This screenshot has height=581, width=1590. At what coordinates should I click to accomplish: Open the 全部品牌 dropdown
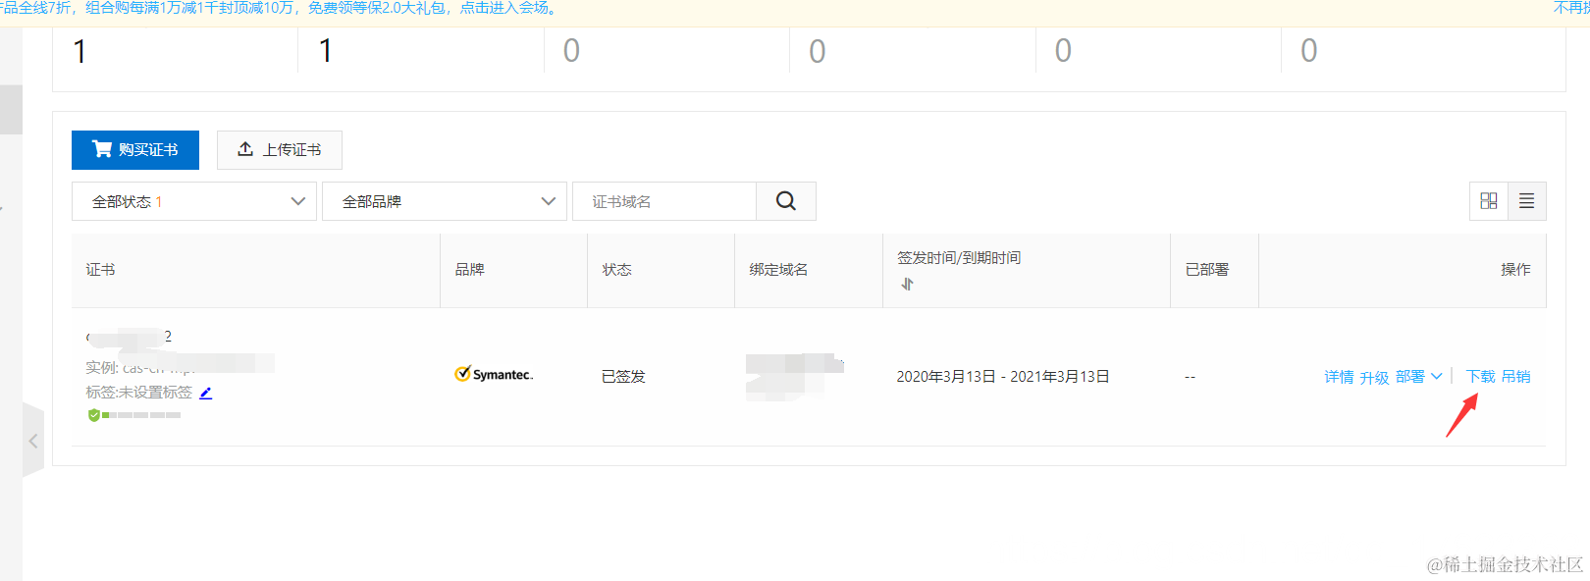click(x=445, y=201)
